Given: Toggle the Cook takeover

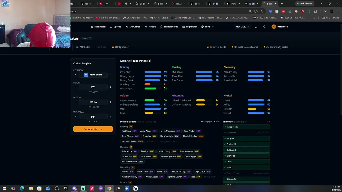Looking at the screenshot, I should (x=246, y=162).
